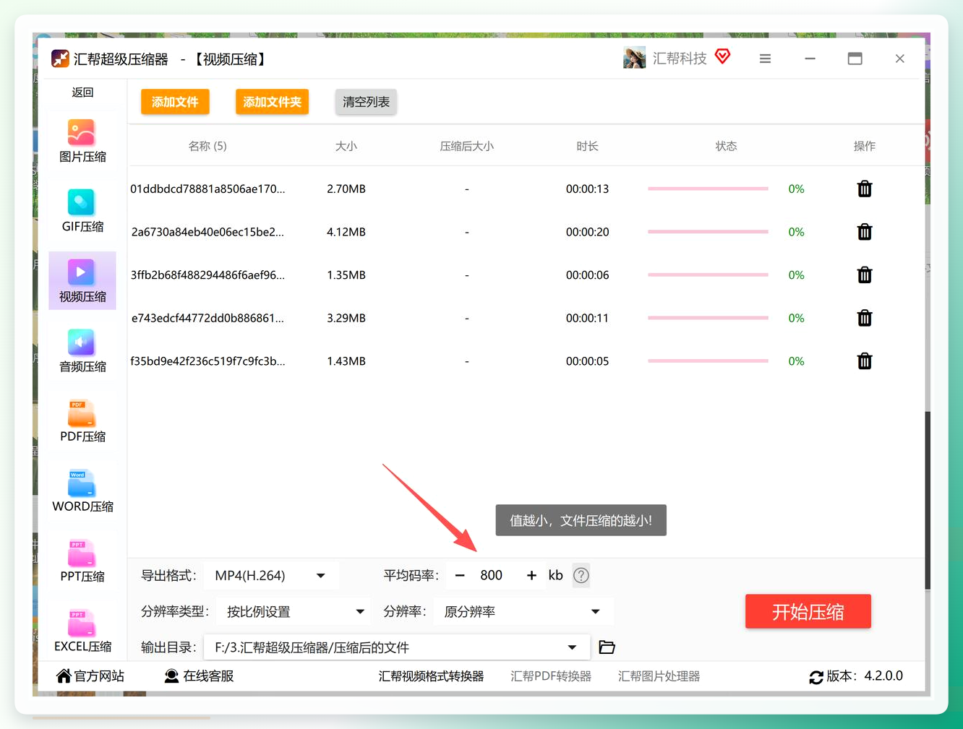Browse output folder with folder icon
This screenshot has height=729, width=963.
(x=607, y=647)
